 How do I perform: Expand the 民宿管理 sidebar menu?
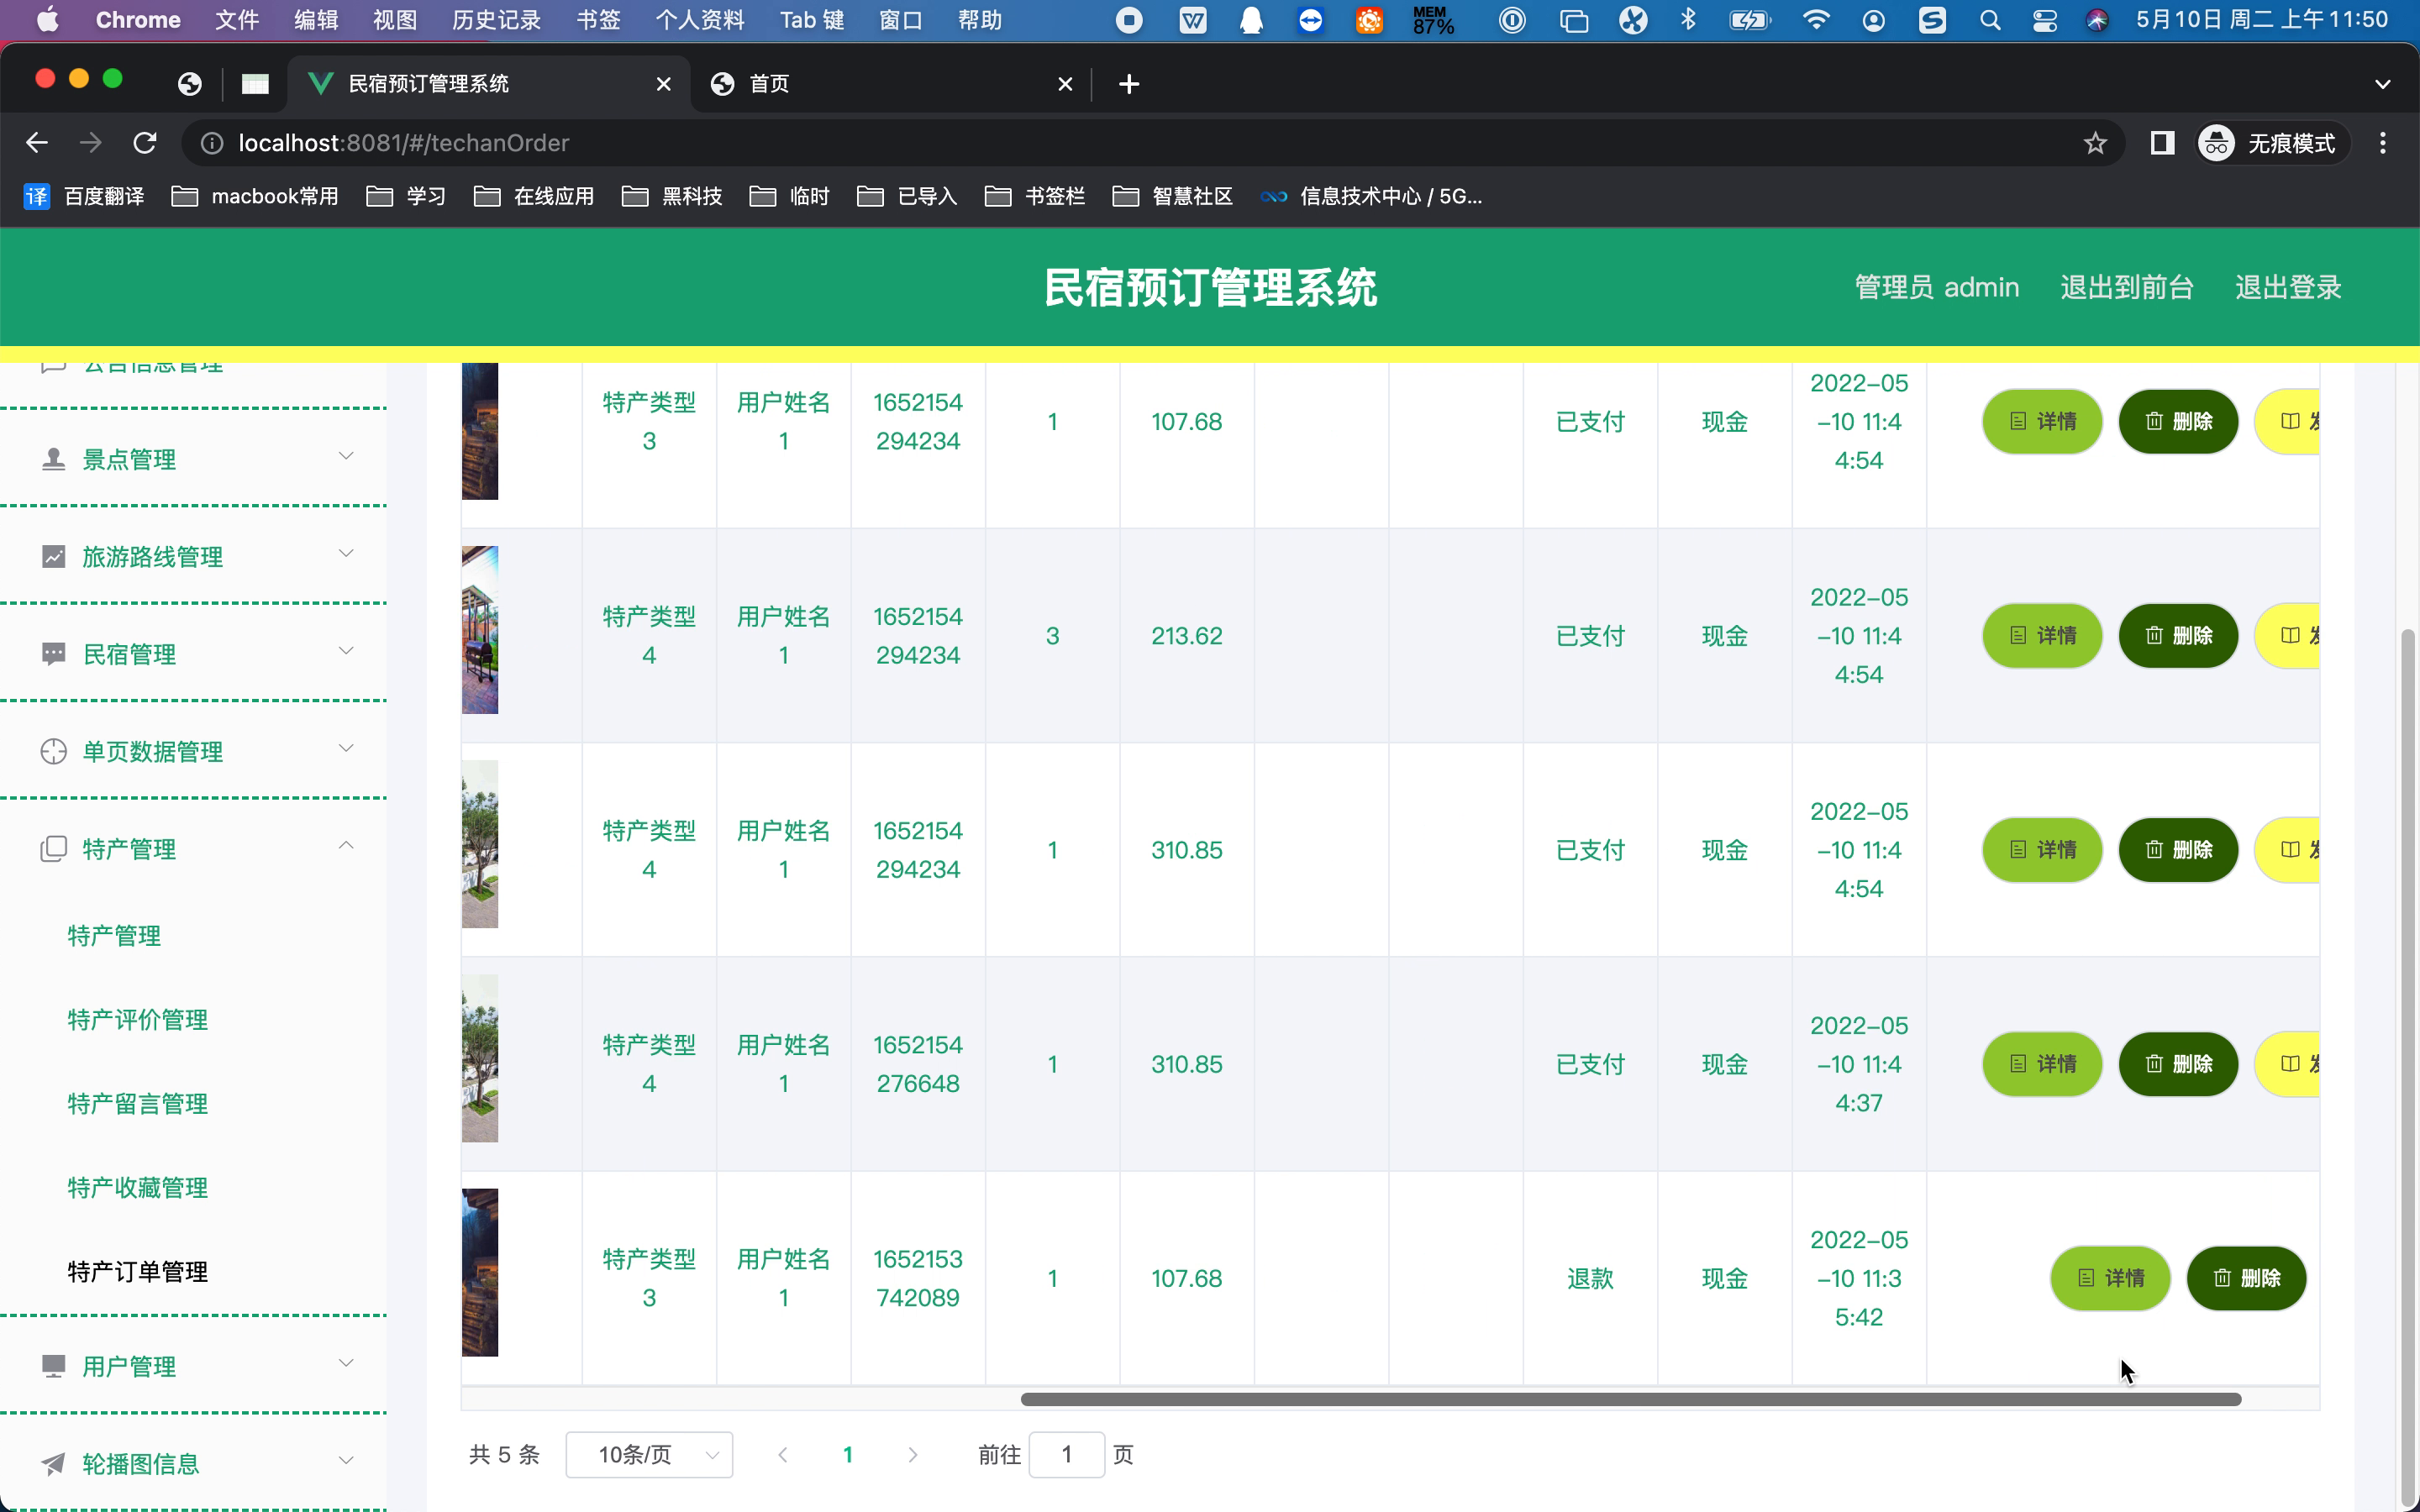[194, 654]
